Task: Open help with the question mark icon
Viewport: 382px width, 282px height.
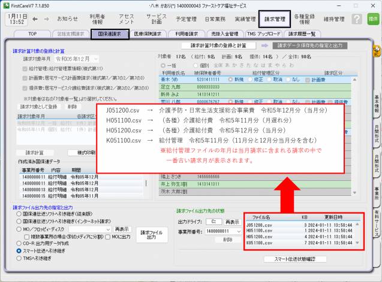Action: pos(356,19)
